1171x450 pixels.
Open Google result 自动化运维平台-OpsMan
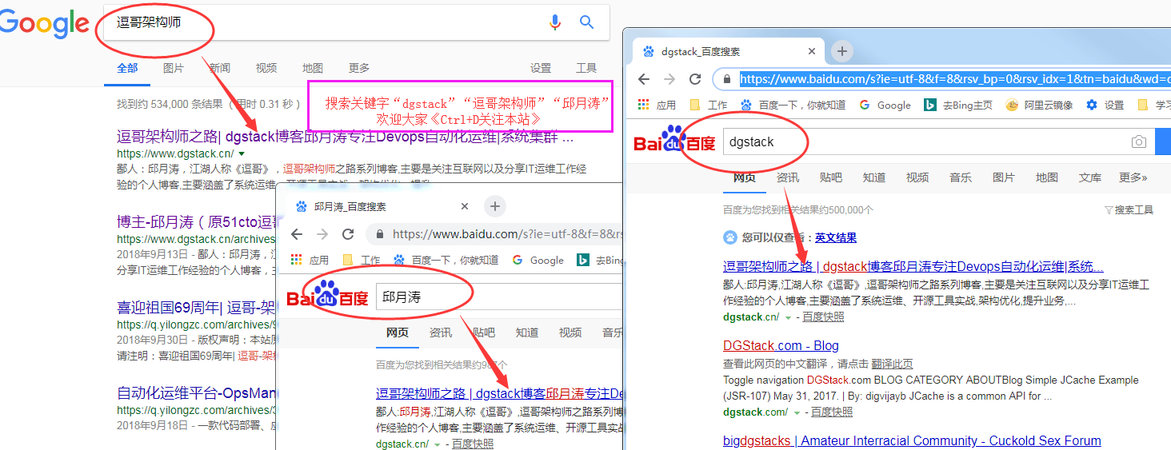point(196,393)
